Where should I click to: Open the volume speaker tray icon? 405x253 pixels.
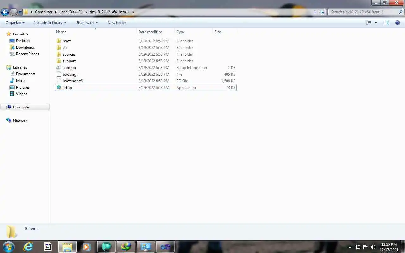[373, 247]
